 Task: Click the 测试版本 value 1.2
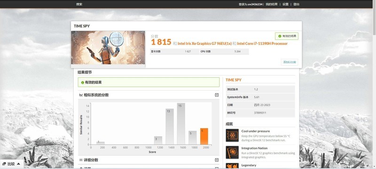[256, 89]
